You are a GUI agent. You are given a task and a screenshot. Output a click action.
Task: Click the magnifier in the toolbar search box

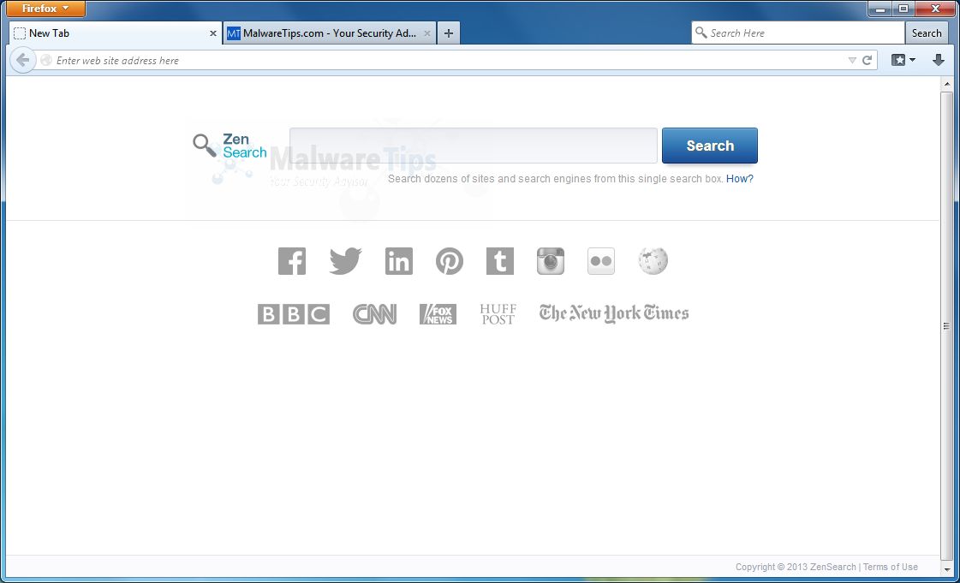701,33
